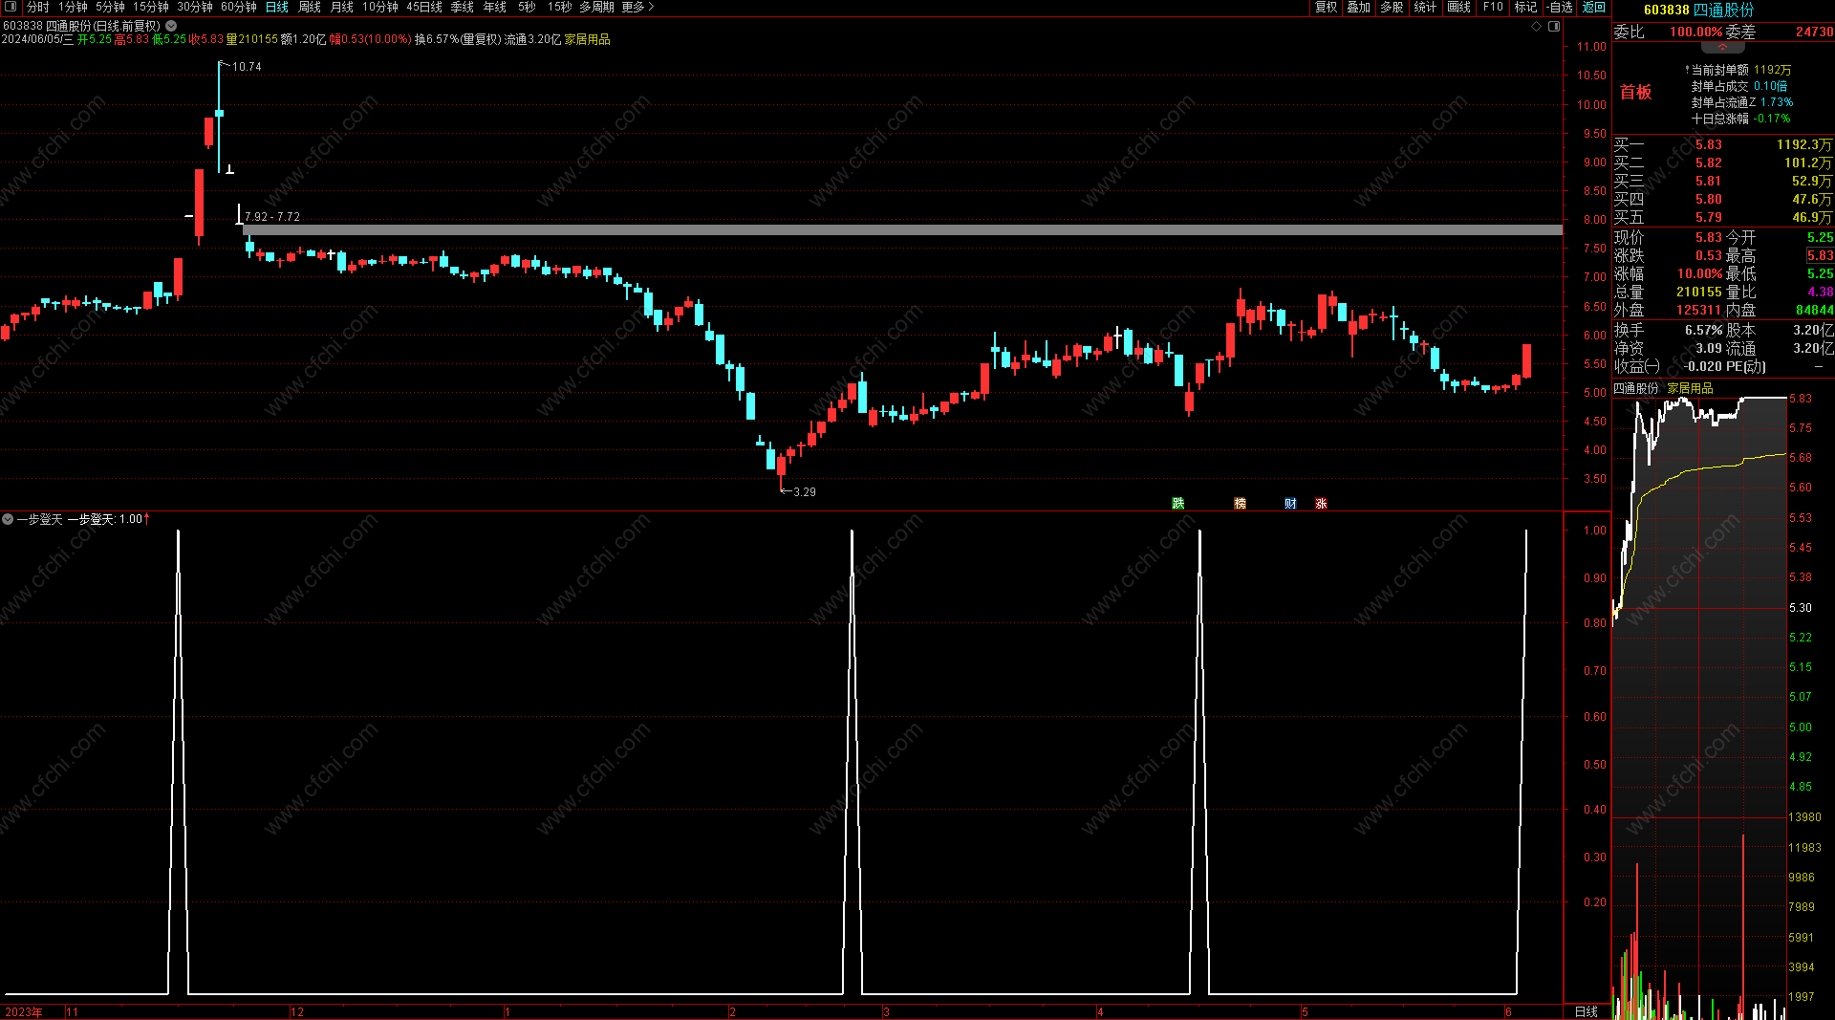This screenshot has width=1835, height=1020.
Task: Switch to 年线 yearly period
Action: [495, 7]
